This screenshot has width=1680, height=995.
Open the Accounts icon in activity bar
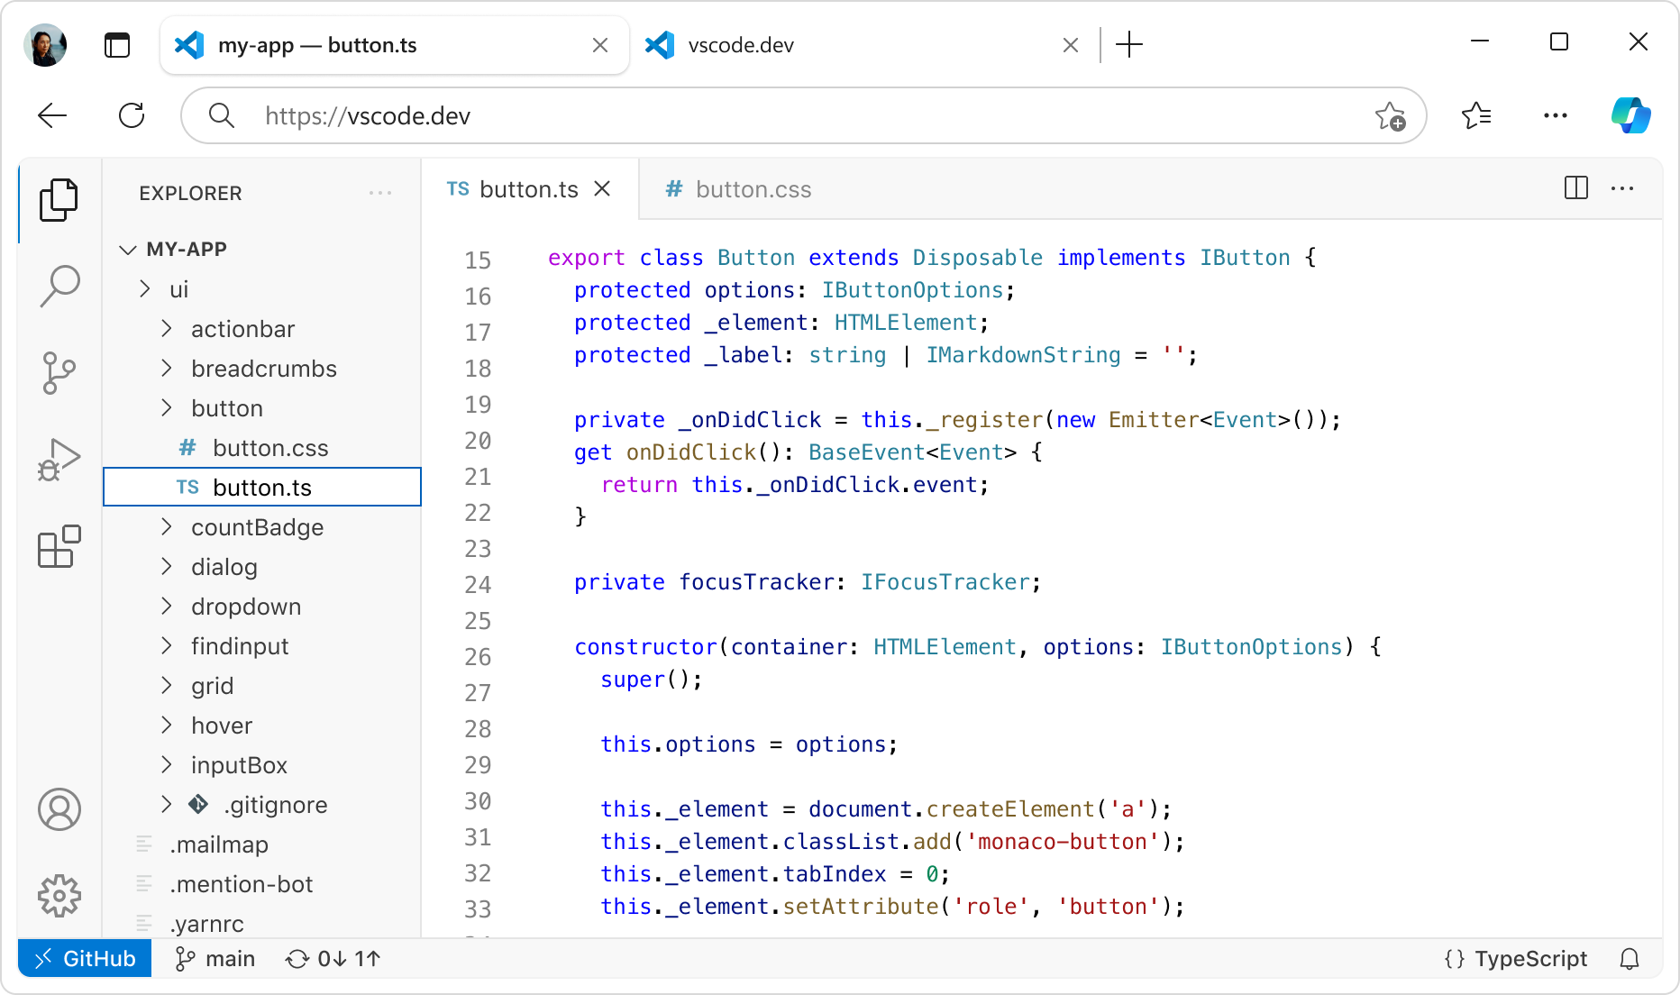(x=59, y=809)
